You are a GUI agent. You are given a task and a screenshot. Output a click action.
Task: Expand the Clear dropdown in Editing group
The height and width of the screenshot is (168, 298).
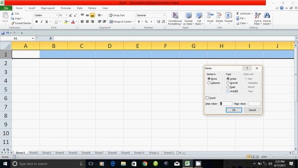point(247,23)
